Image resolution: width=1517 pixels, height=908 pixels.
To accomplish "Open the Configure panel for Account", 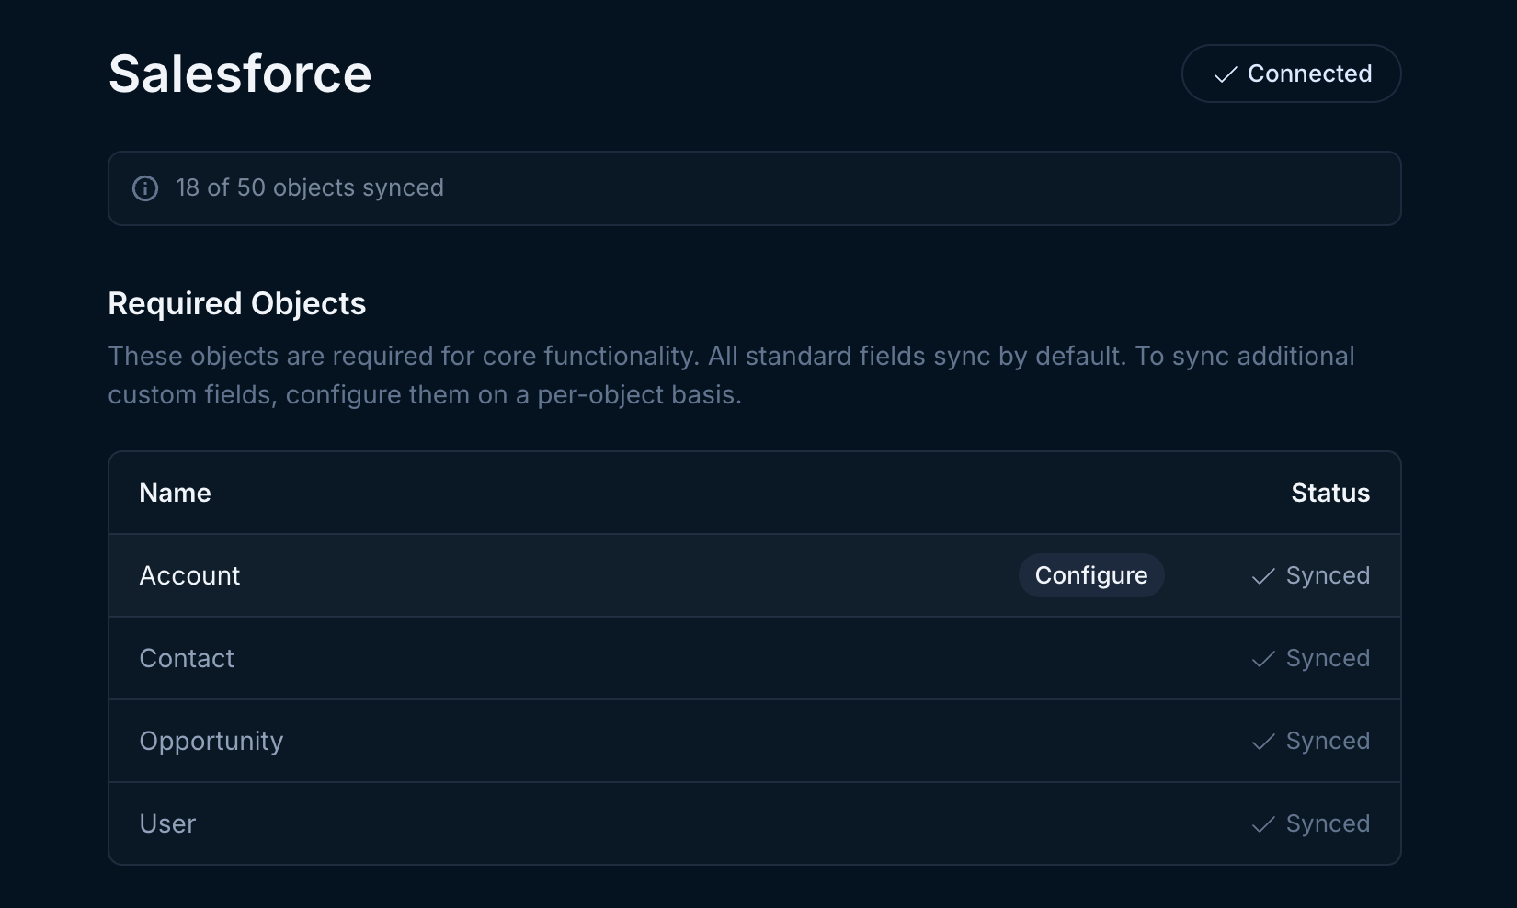I will (1091, 575).
